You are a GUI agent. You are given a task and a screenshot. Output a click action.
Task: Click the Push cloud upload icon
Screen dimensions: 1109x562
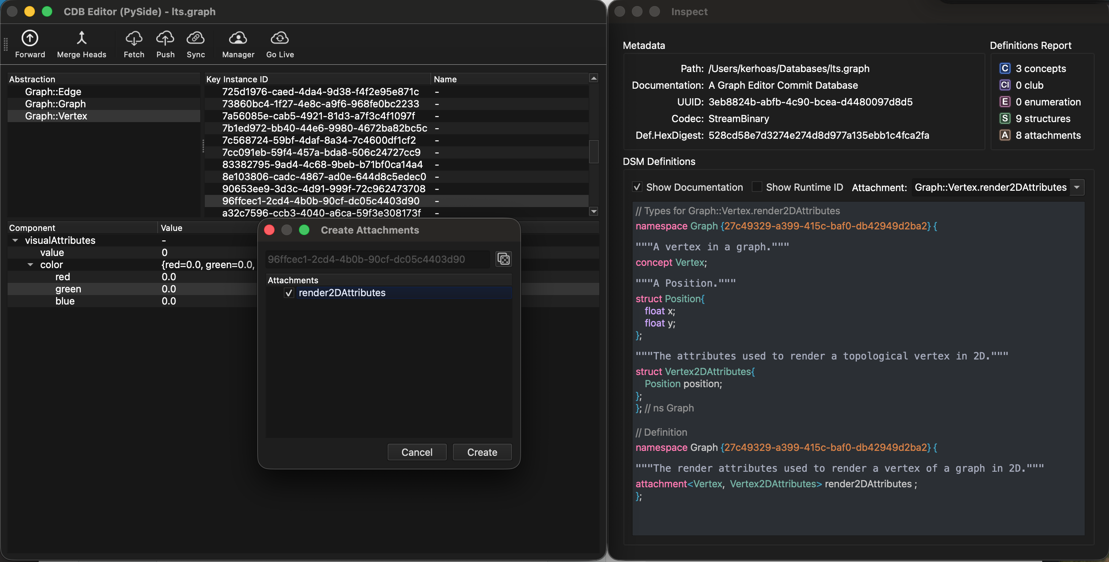click(x=165, y=38)
